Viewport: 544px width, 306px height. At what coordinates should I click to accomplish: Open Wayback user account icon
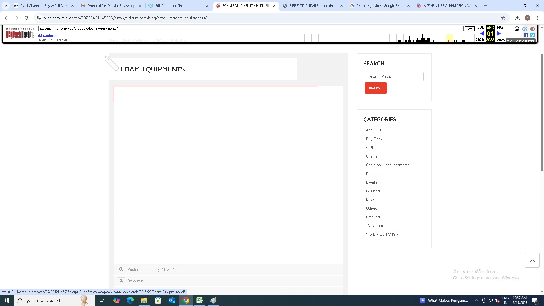[517, 29]
